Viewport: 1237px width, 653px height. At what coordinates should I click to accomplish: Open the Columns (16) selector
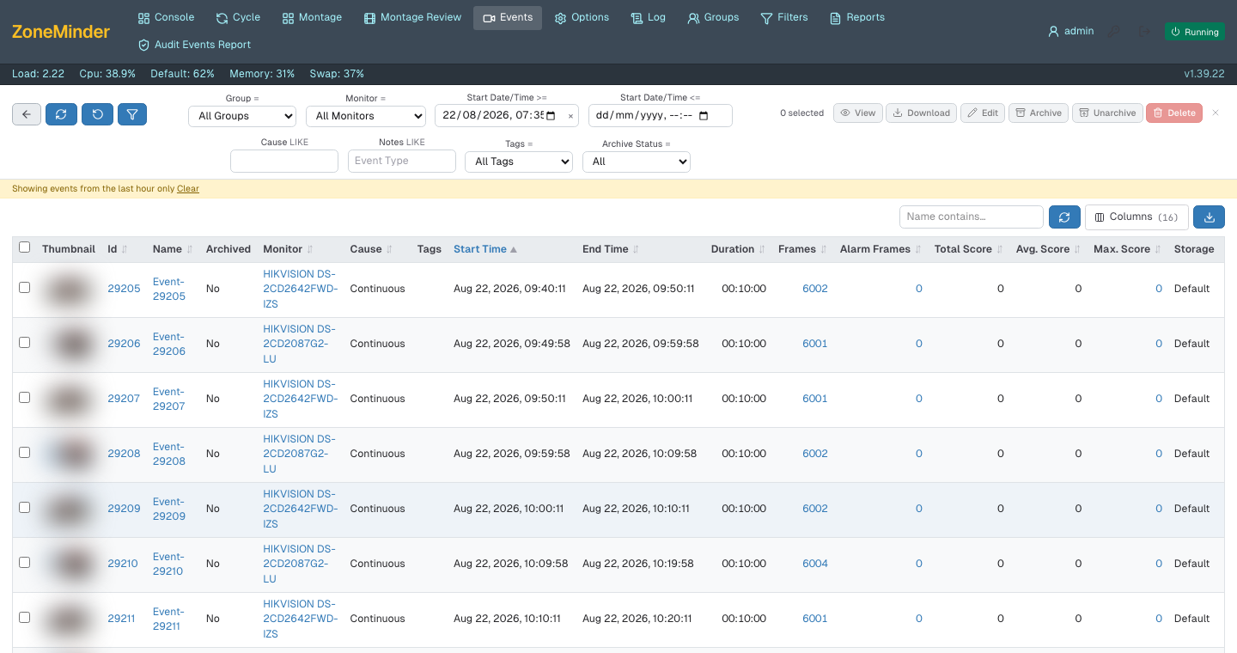[1136, 217]
